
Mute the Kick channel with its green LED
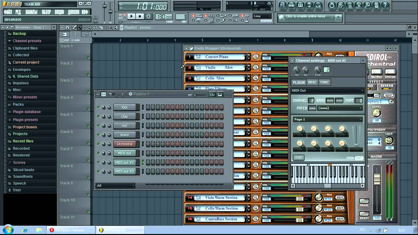pos(98,107)
